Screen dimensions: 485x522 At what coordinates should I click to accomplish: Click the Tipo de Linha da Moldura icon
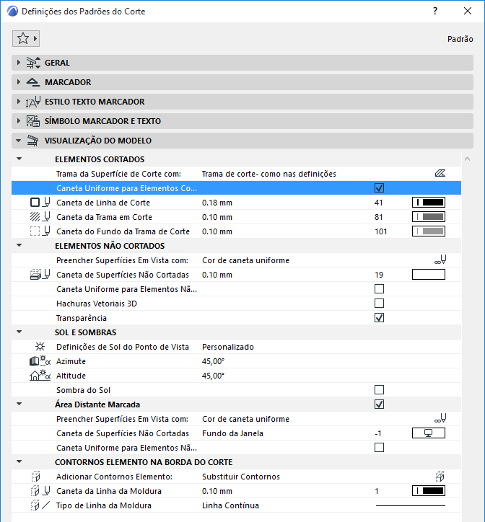tap(40, 505)
